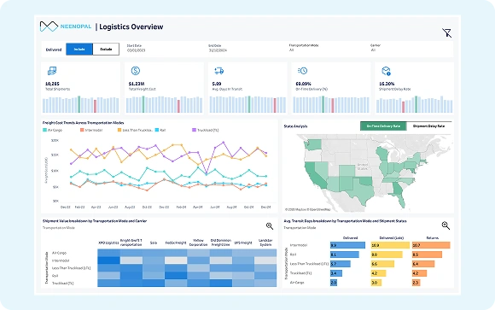Click the On-Time Delivery clock icon
This screenshot has width=495, height=310.
(x=302, y=71)
